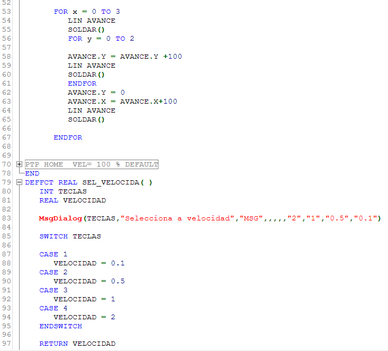The image size is (388, 351).
Task: Click the INT TECLAS declaration
Action: pyautogui.click(x=63, y=191)
